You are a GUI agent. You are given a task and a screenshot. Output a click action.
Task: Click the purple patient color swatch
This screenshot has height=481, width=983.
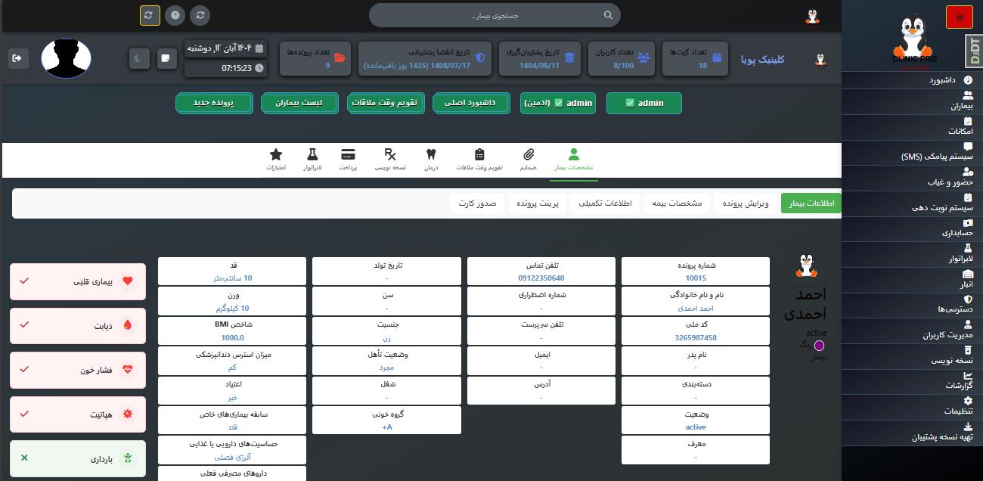tap(819, 345)
